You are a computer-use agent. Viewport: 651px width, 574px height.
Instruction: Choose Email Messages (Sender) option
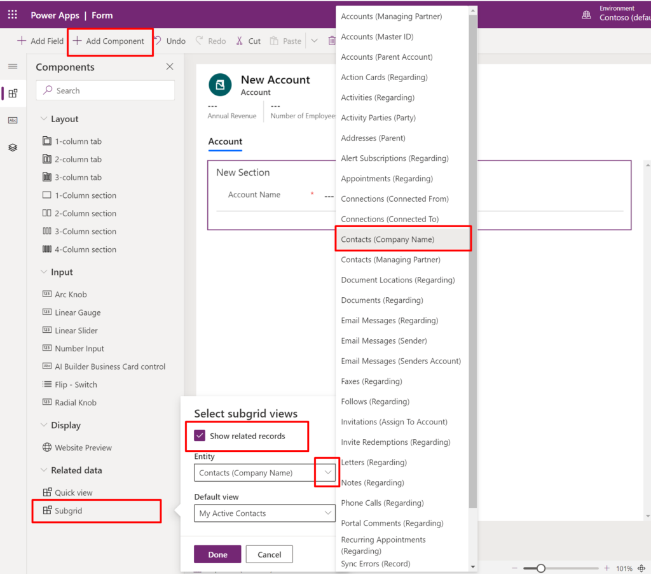(402, 340)
